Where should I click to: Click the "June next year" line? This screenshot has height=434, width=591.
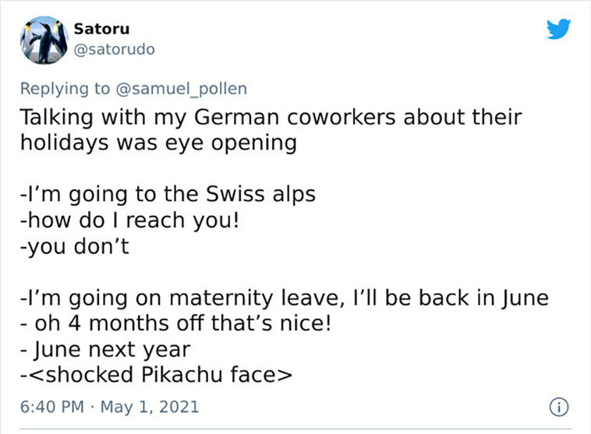[105, 350]
